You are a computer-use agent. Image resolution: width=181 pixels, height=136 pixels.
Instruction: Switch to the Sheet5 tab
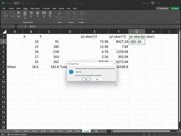point(26,131)
